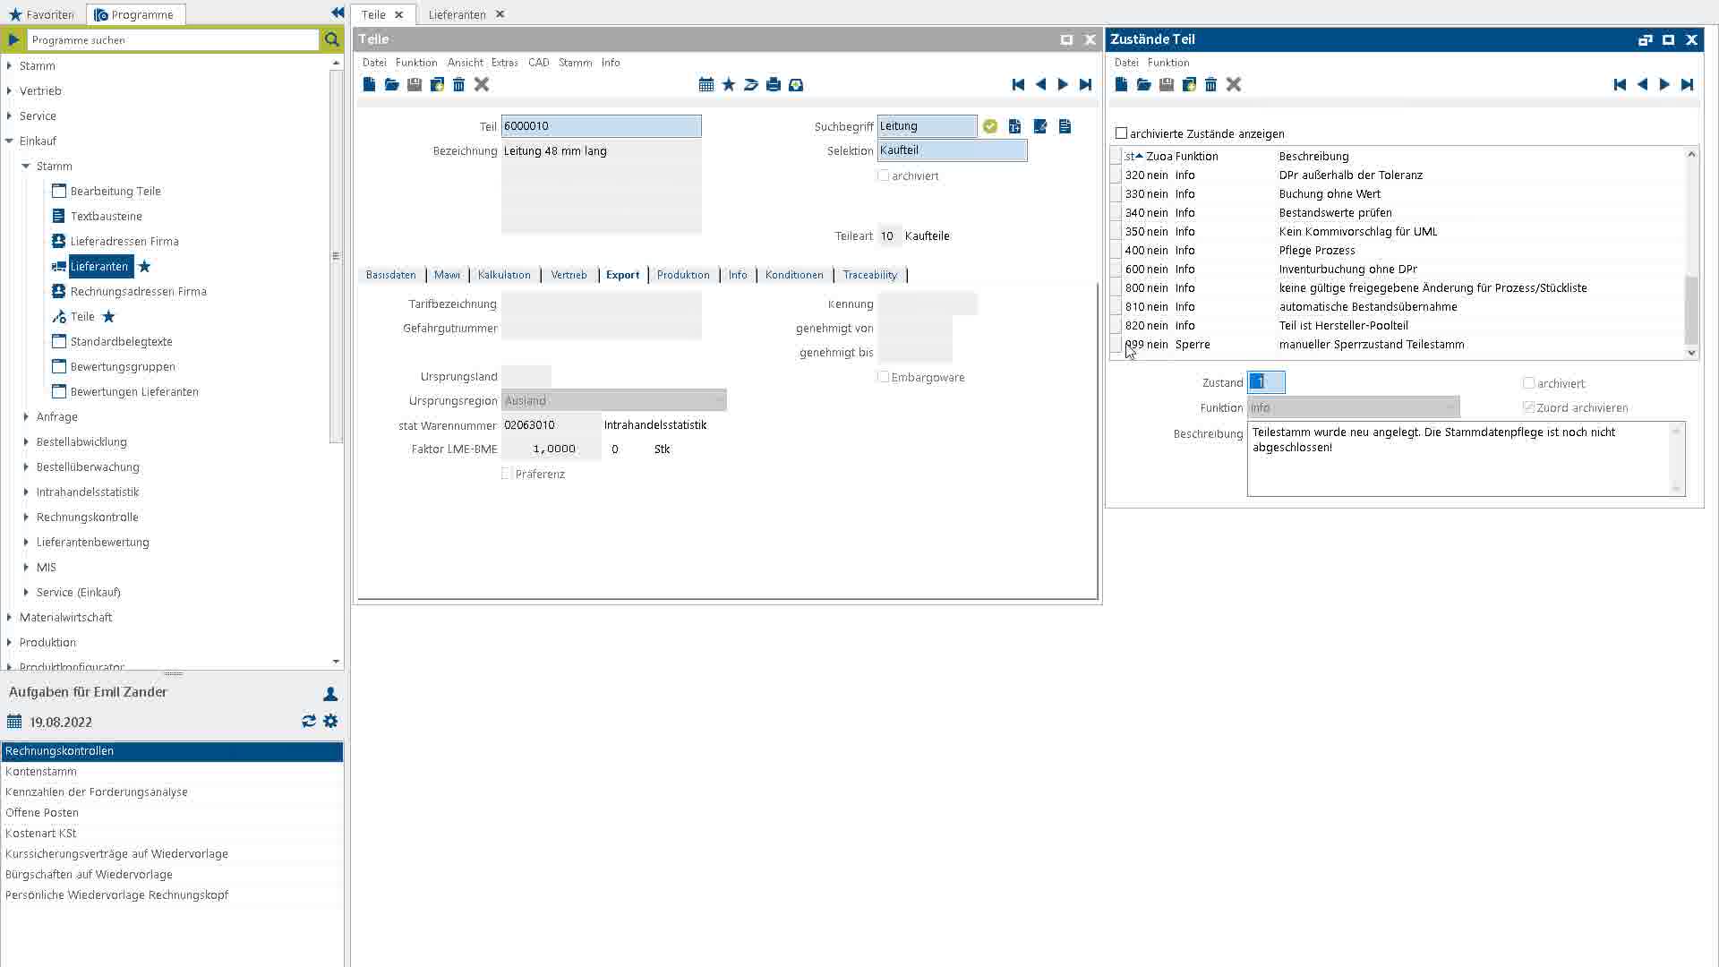Click the star favorite icon in Teile toolbar

729,84
